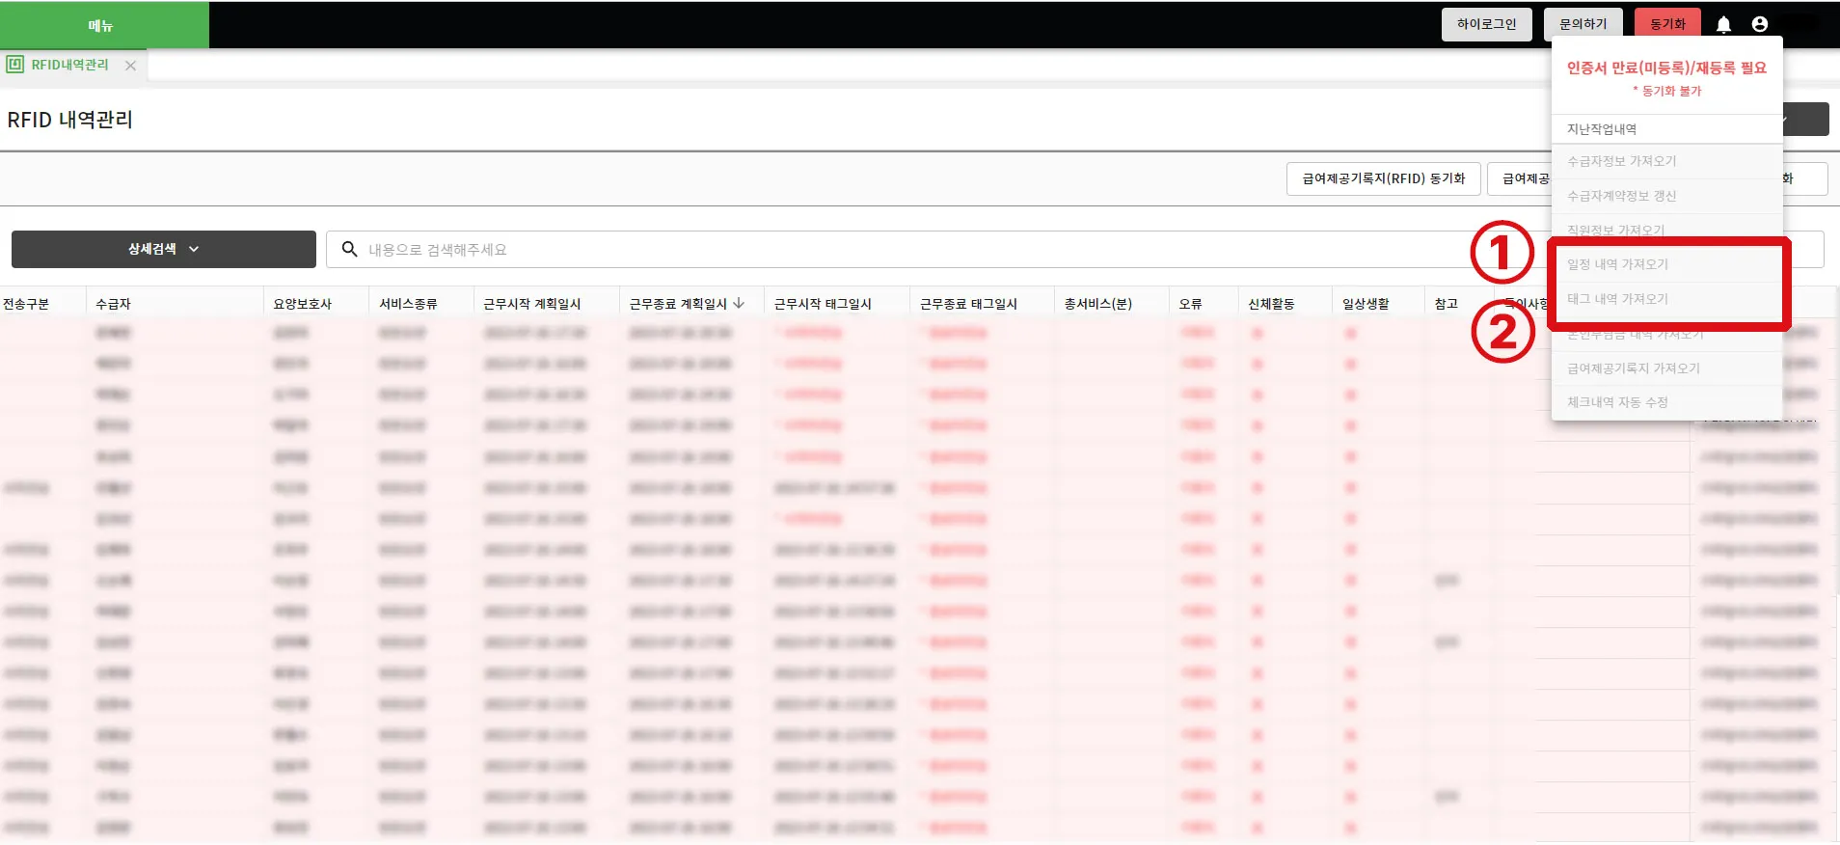This screenshot has width=1840, height=845.
Task: Choose 체크내역 자동 수정 menu item
Action: (1666, 402)
